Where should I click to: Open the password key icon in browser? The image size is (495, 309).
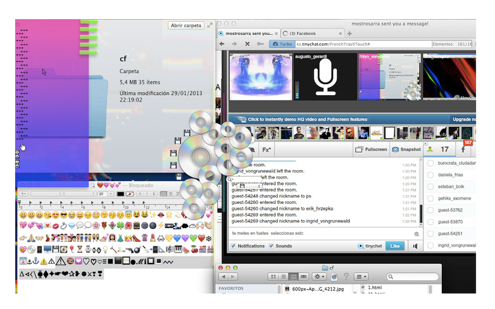coord(260,44)
